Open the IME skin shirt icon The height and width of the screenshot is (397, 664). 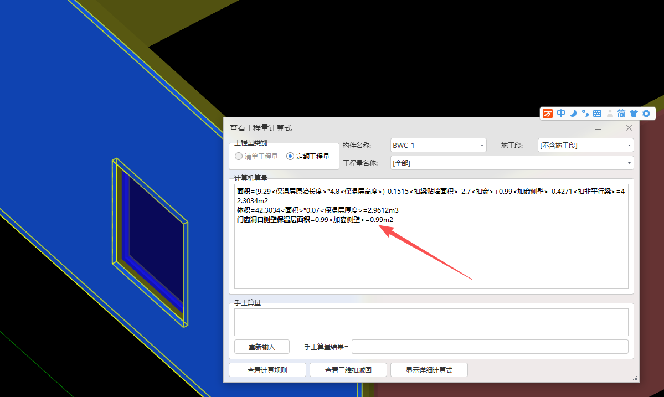click(634, 114)
